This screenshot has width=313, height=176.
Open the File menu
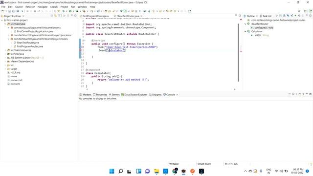3,7
